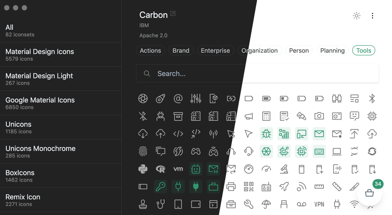Deselect the green keyboard icon
Image resolution: width=392 pixels, height=215 pixels.
[319, 151]
